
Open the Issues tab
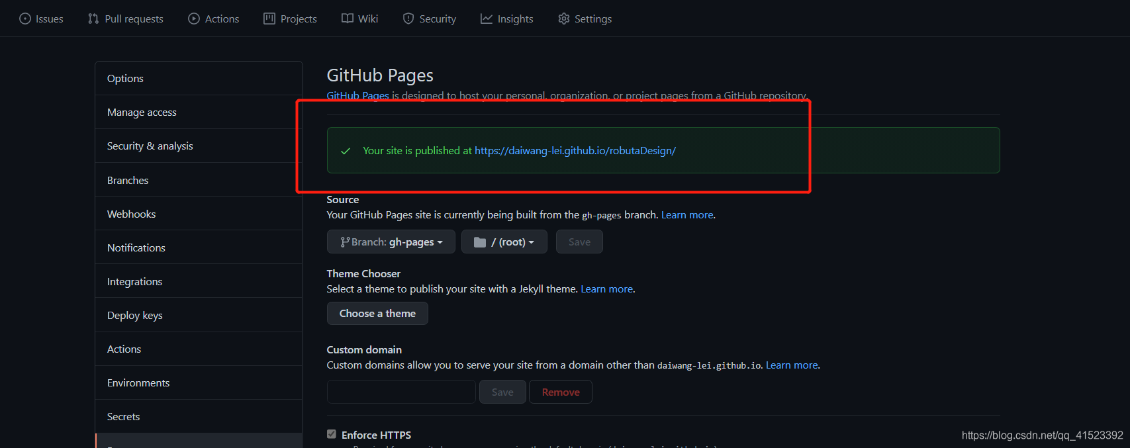[41, 19]
